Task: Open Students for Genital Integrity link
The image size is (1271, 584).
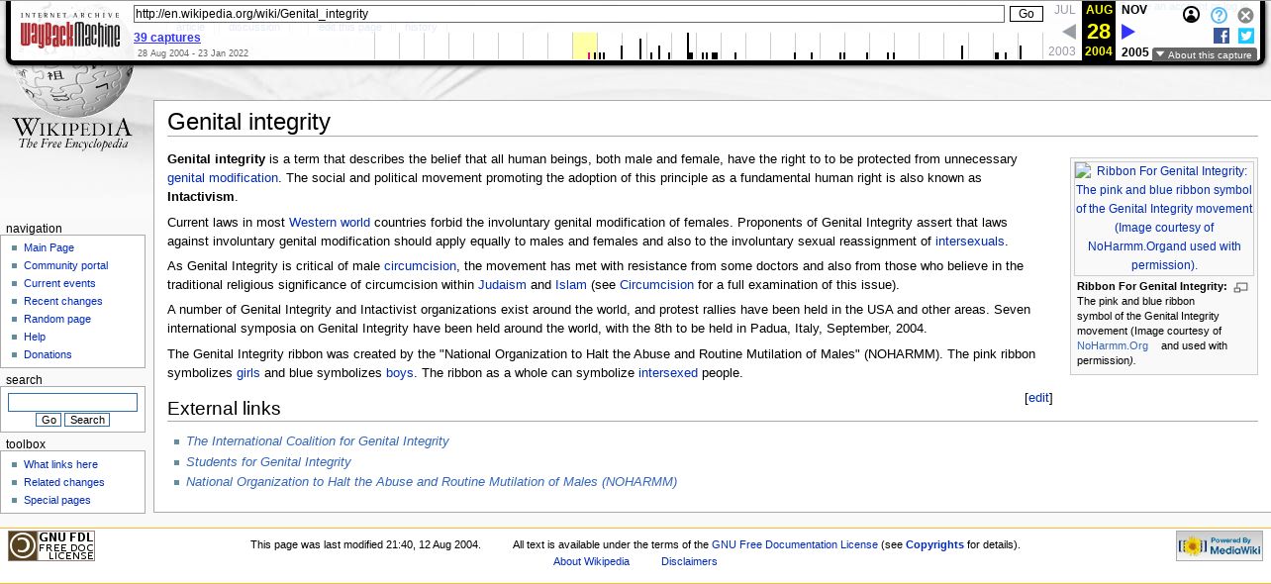Action: pos(268,462)
